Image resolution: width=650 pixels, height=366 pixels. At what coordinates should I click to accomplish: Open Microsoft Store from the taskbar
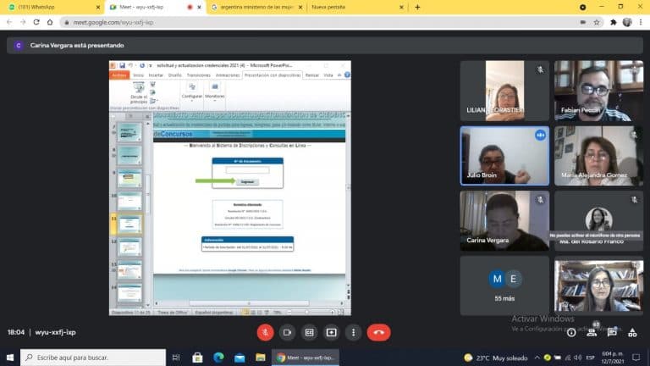click(197, 358)
